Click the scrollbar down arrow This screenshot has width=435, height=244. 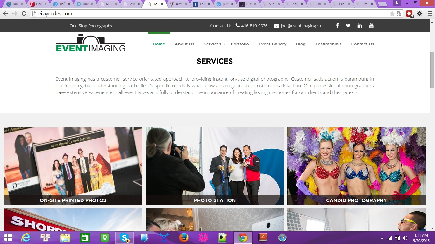tap(432, 228)
